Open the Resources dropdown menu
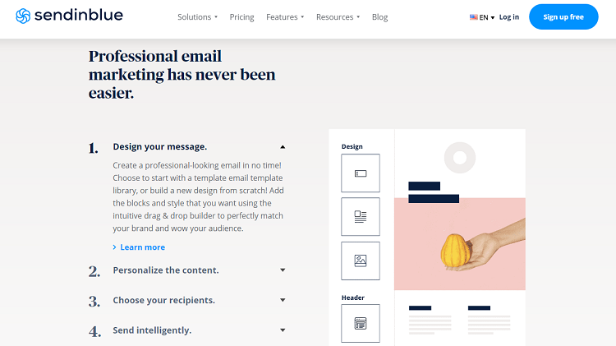 click(x=338, y=17)
